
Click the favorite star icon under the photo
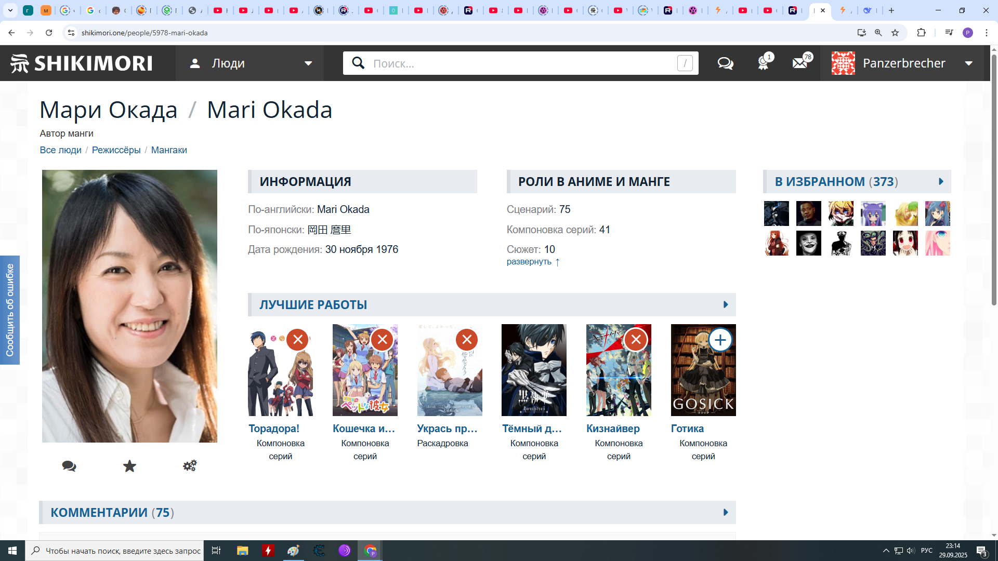pos(129,466)
